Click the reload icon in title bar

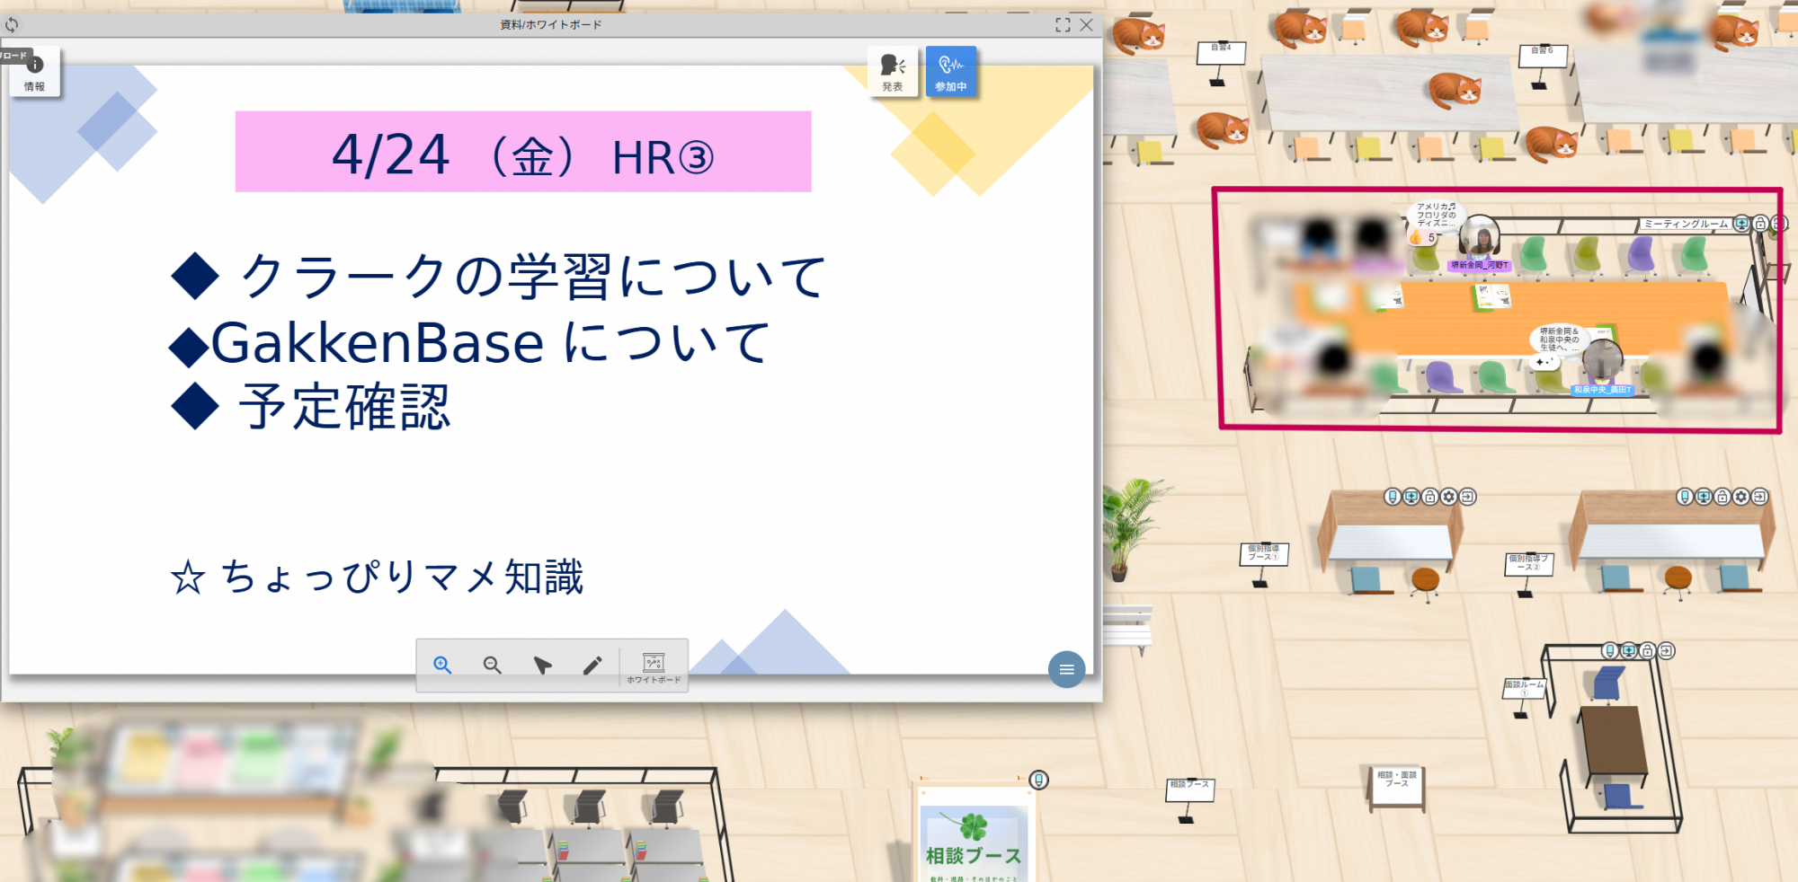[12, 25]
